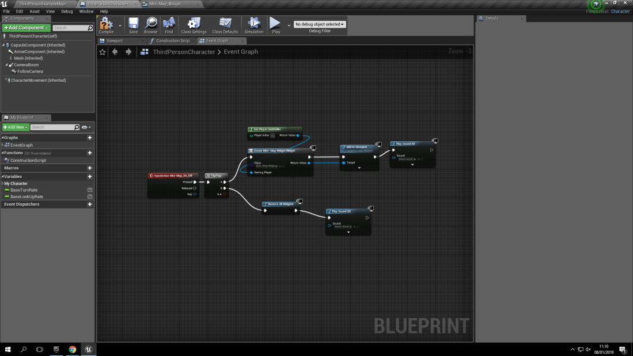Click the Find icon to search nodes

(x=169, y=24)
